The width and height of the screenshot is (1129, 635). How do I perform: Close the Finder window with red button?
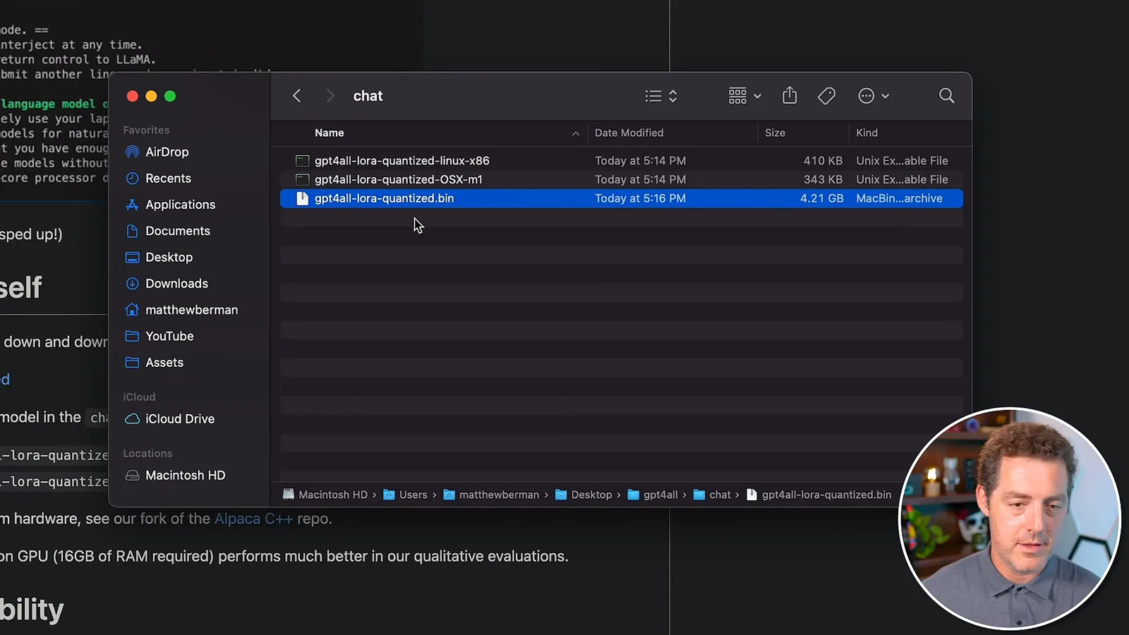(132, 96)
